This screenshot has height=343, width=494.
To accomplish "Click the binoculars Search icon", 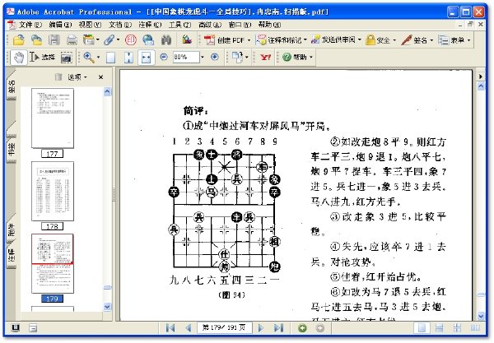I will (x=166, y=40).
